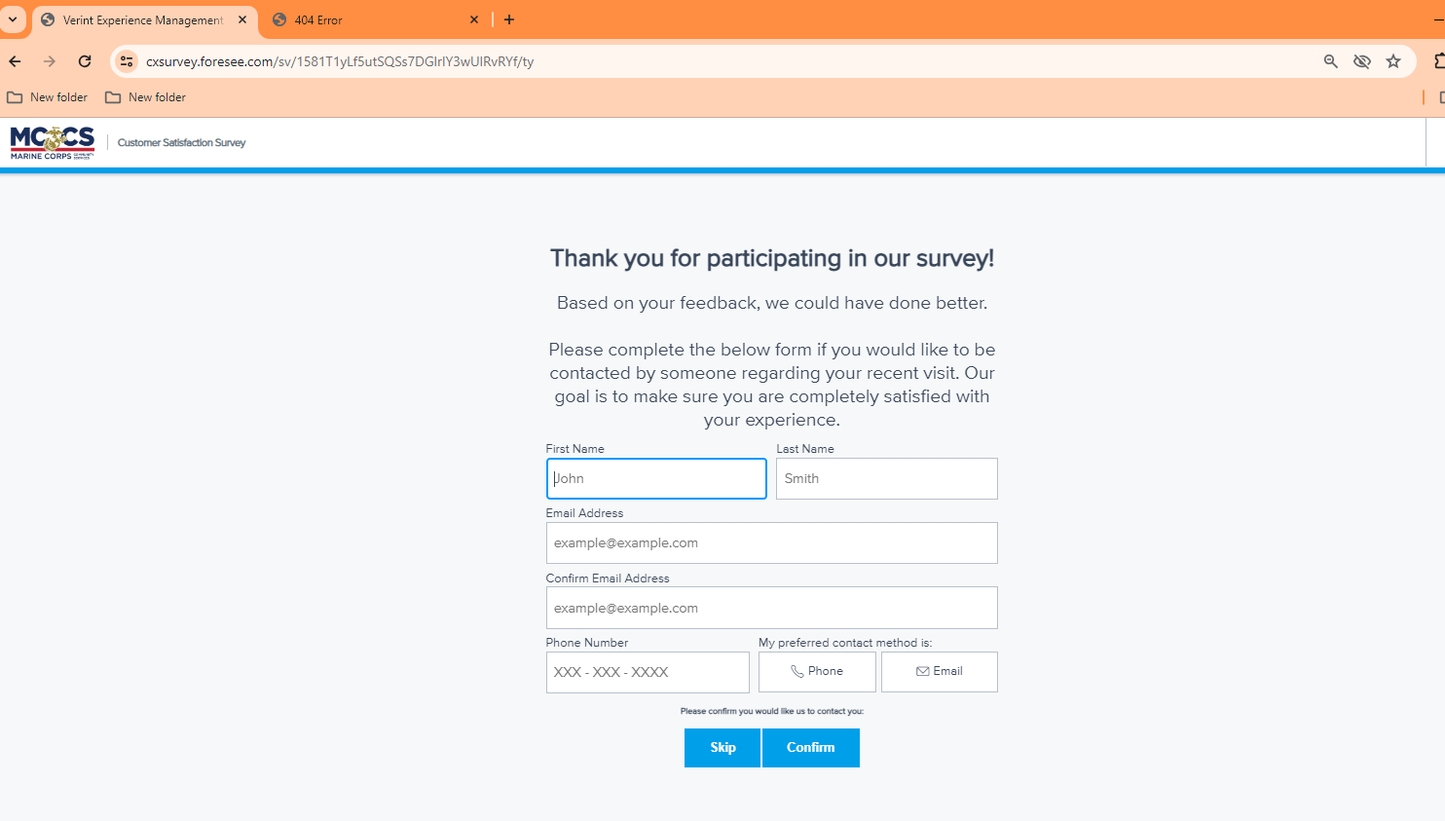Focus the Last Name field

[886, 479]
